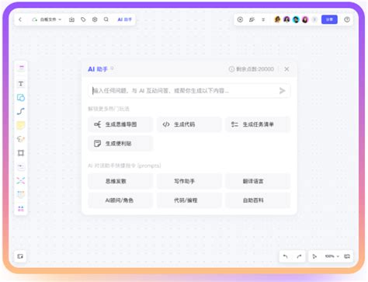
Task: Open the zoom percentage dropdown
Action: click(332, 256)
